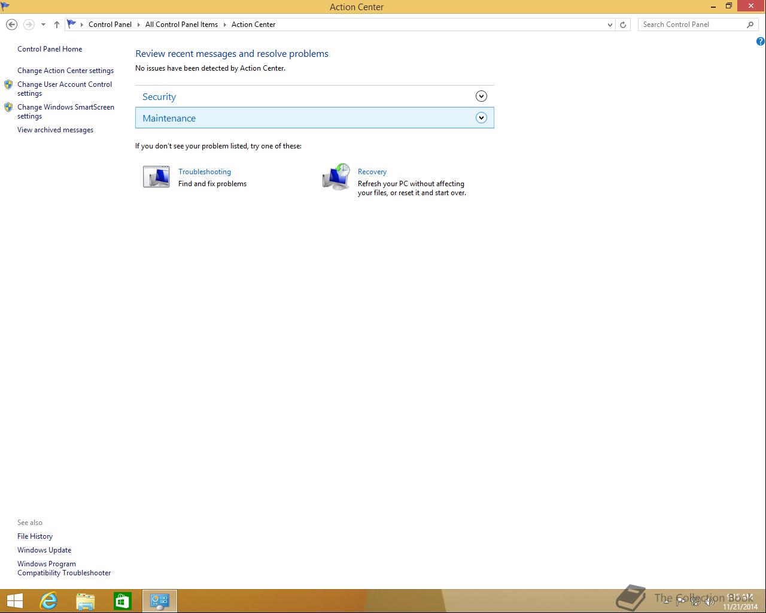This screenshot has width=766, height=613.
Task: Click All Control Panel Items breadcrumb
Action: coord(181,25)
